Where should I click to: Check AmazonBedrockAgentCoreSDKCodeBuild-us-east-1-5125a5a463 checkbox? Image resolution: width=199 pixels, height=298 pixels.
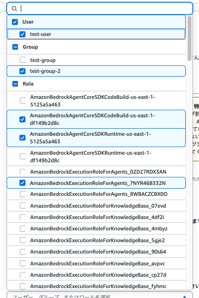(x=23, y=100)
